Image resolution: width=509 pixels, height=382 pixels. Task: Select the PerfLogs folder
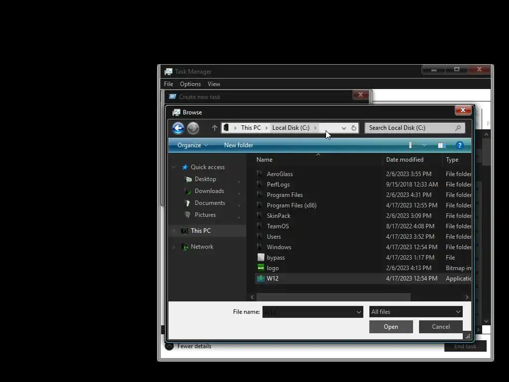point(363,185)
